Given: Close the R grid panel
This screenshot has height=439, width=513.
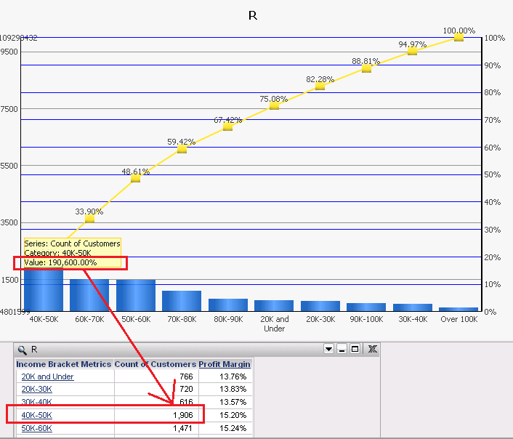Looking at the screenshot, I should (372, 350).
